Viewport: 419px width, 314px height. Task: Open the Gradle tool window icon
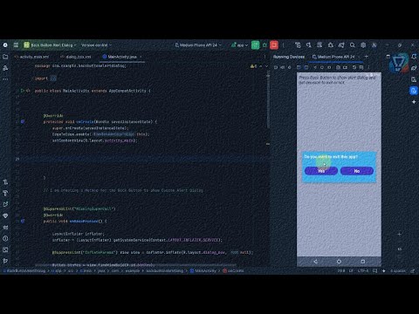click(x=414, y=68)
